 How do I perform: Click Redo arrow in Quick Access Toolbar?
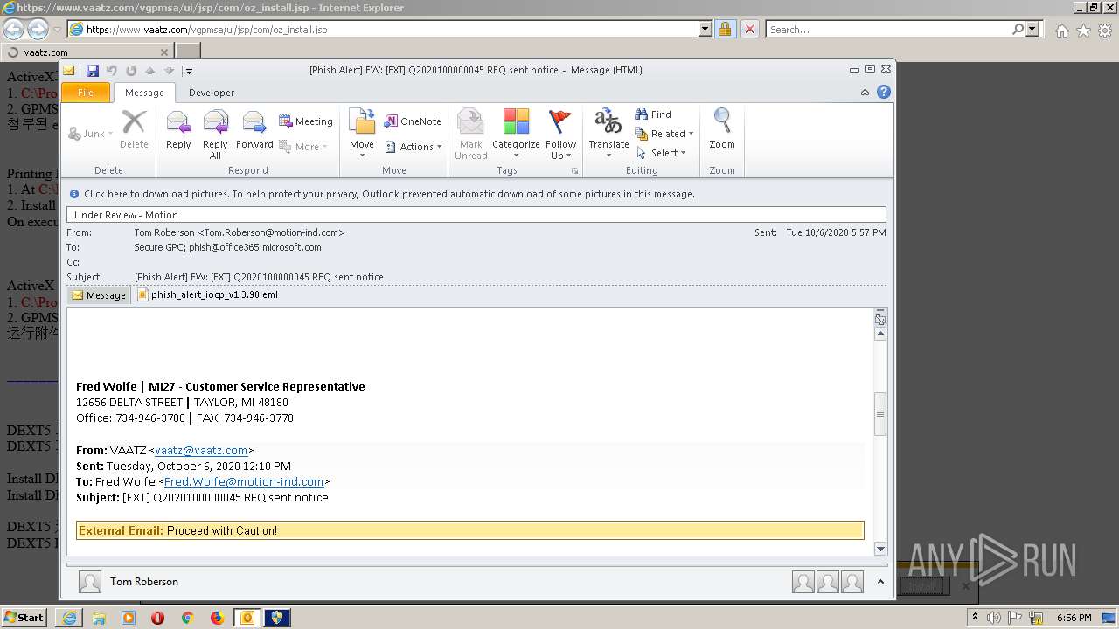[x=131, y=71]
